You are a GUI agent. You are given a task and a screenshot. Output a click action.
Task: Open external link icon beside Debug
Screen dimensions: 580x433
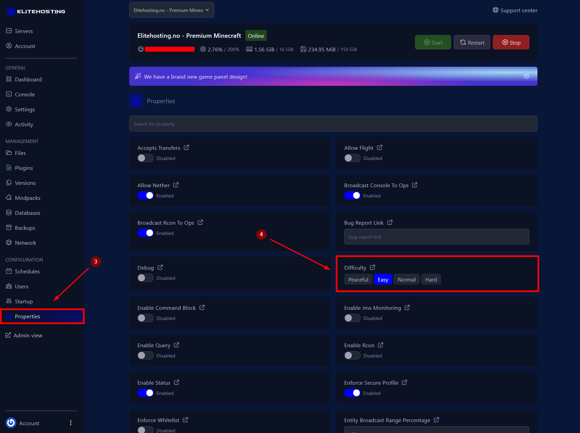[x=160, y=267]
